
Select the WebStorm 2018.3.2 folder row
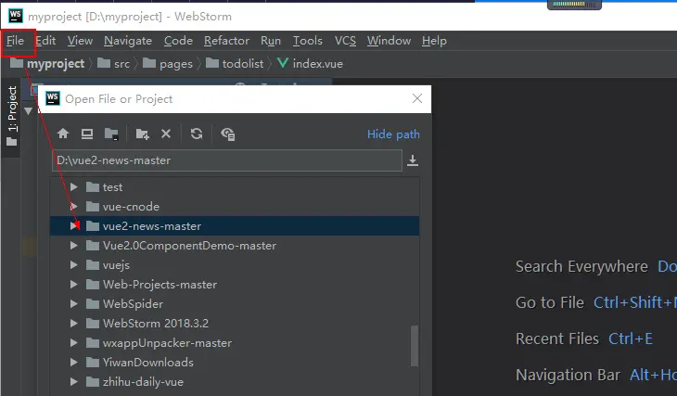(x=235, y=323)
